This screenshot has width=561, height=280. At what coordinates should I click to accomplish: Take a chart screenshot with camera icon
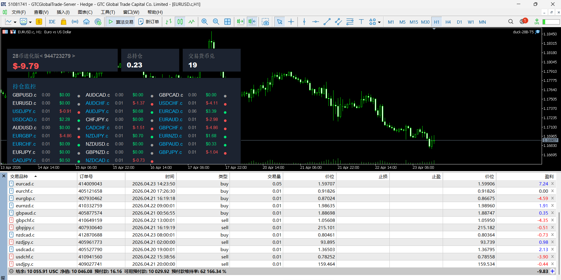coord(265,22)
